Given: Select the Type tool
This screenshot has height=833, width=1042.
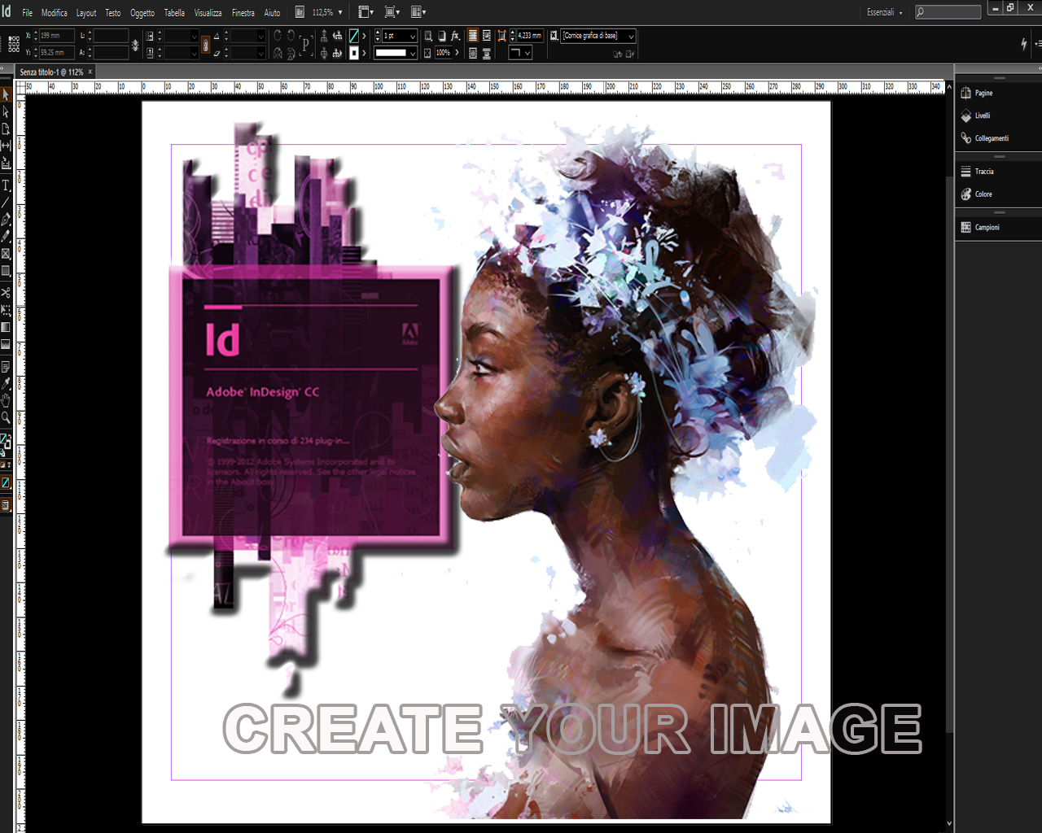Looking at the screenshot, I should (6, 185).
